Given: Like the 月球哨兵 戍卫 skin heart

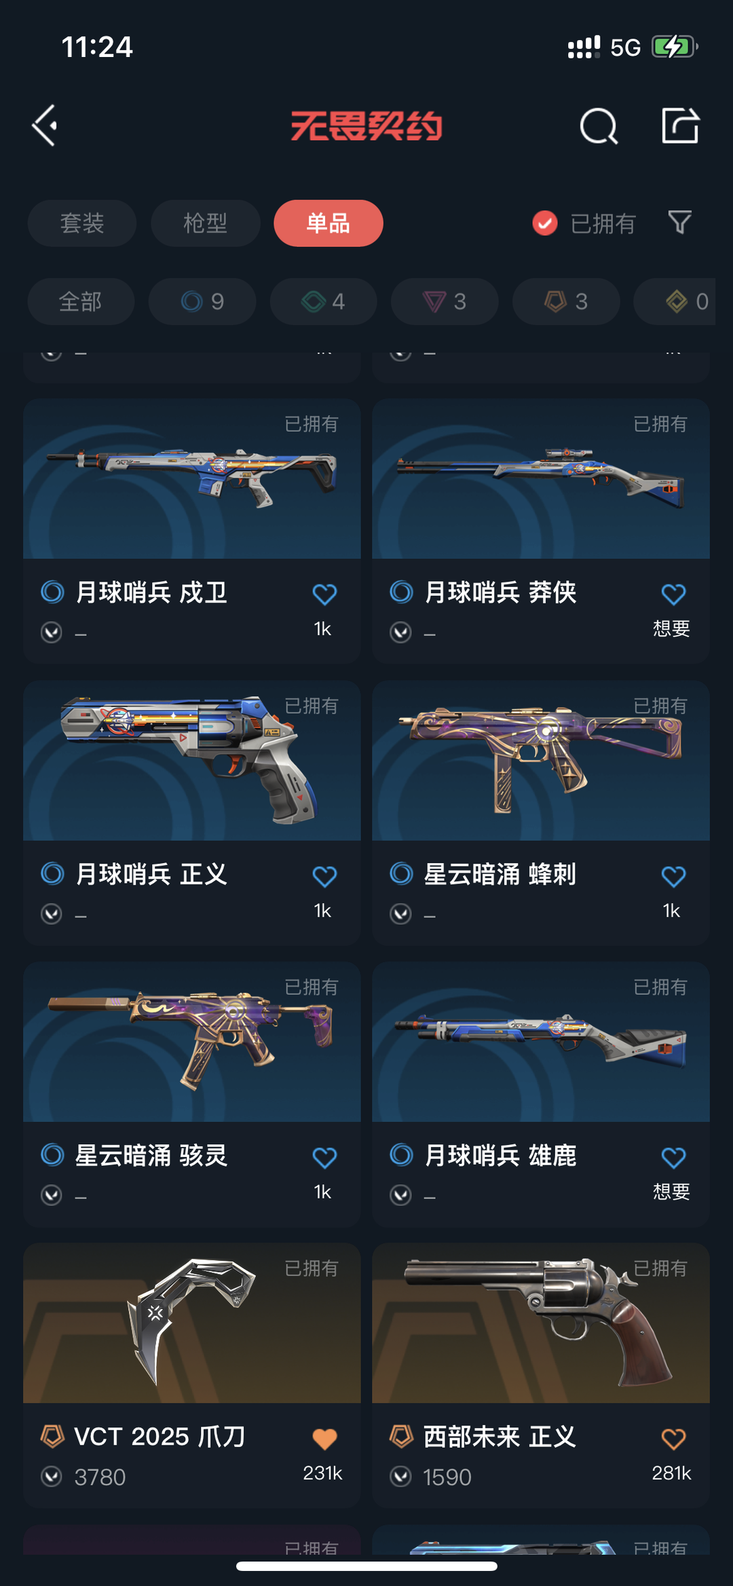Looking at the screenshot, I should click(x=324, y=594).
